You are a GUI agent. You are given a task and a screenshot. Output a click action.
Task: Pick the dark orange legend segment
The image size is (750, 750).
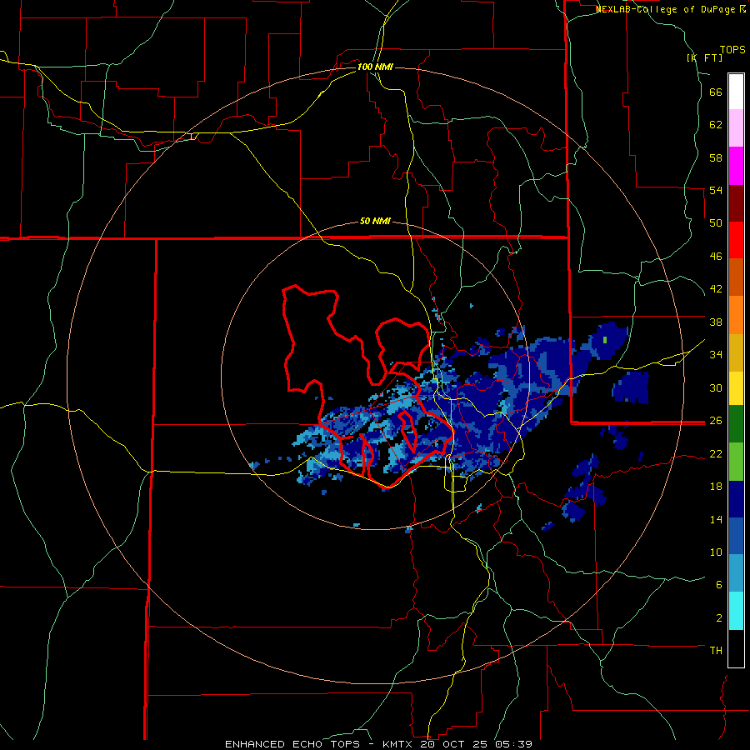(736, 277)
